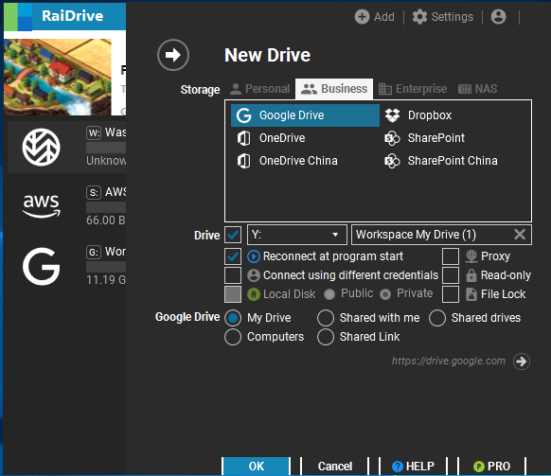This screenshot has height=476, width=551.
Task: Select Google Drive storage entry
Action: tap(305, 115)
